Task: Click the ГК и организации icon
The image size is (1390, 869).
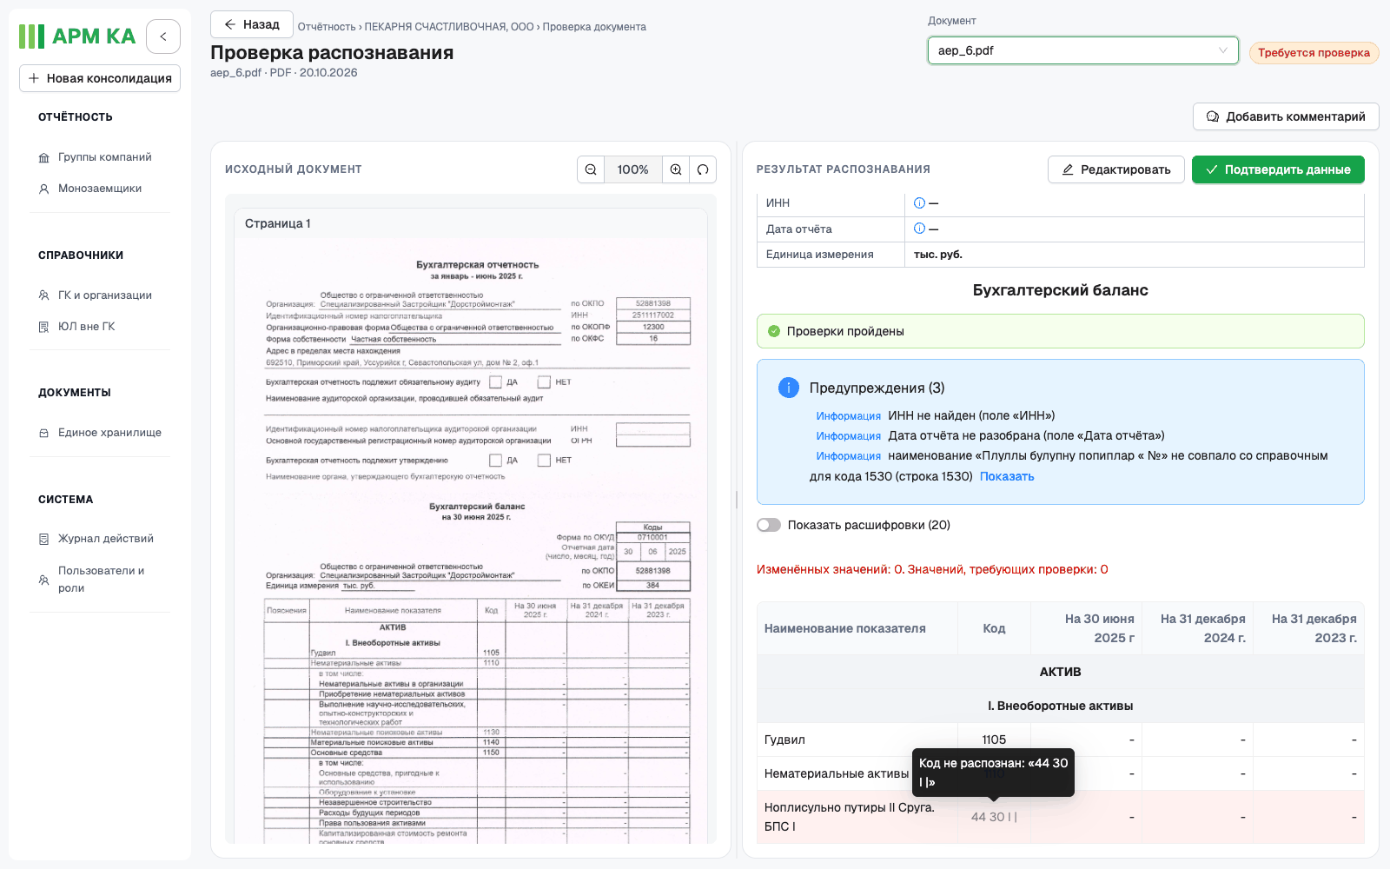Action: 43,295
